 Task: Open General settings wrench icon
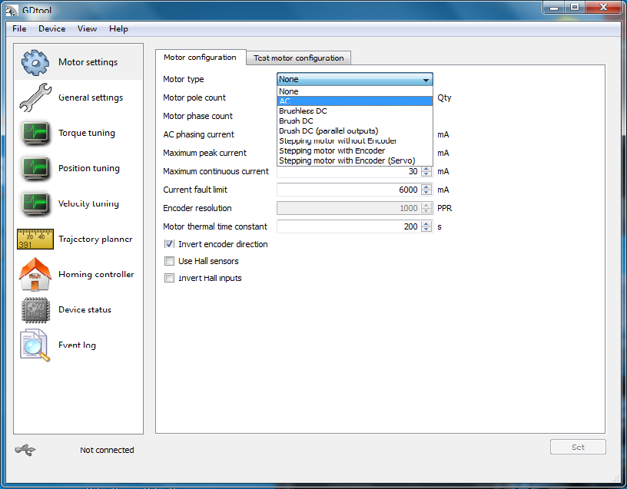coord(35,97)
